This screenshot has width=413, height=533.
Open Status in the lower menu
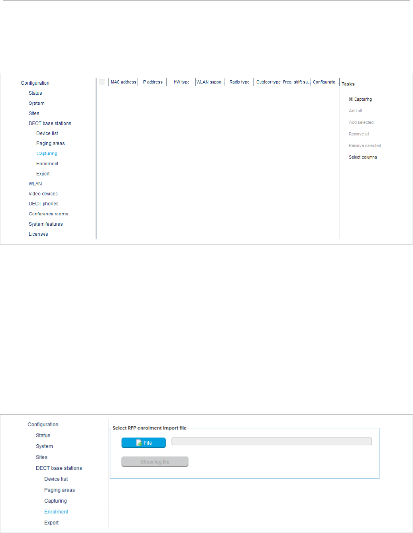coord(43,436)
